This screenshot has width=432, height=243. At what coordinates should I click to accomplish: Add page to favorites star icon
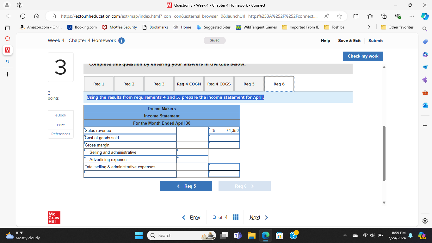click(339, 16)
